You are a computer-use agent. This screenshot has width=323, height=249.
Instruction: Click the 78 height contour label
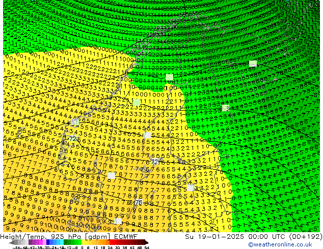click(139, 202)
